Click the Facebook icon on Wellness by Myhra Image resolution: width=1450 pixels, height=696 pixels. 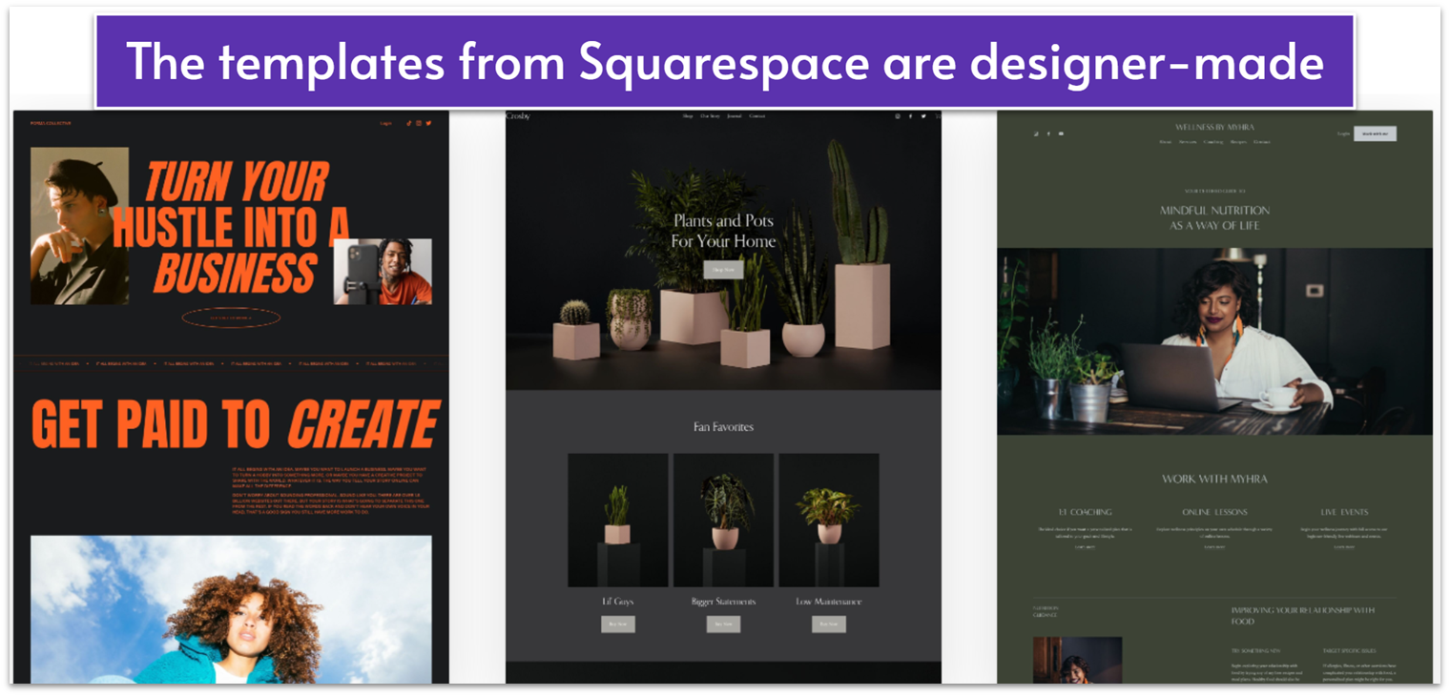pos(1048,133)
